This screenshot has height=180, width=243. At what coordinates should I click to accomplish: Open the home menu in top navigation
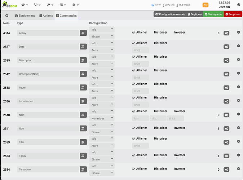point(25,5)
